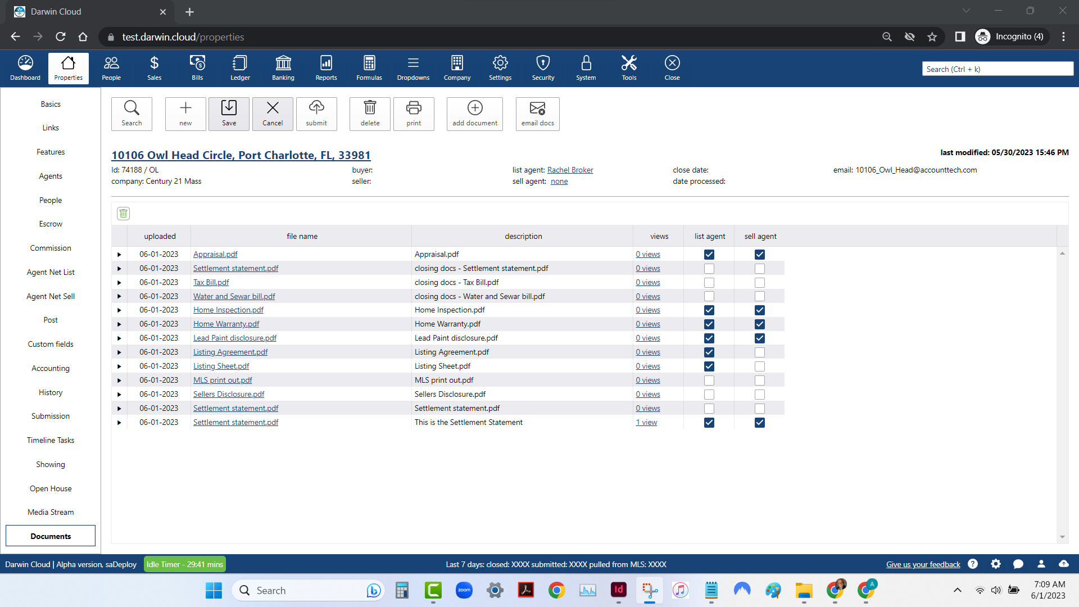Screen dimensions: 1079x607
Task: Expand row expander for Appraisal.pdf
Action: [x=120, y=254]
